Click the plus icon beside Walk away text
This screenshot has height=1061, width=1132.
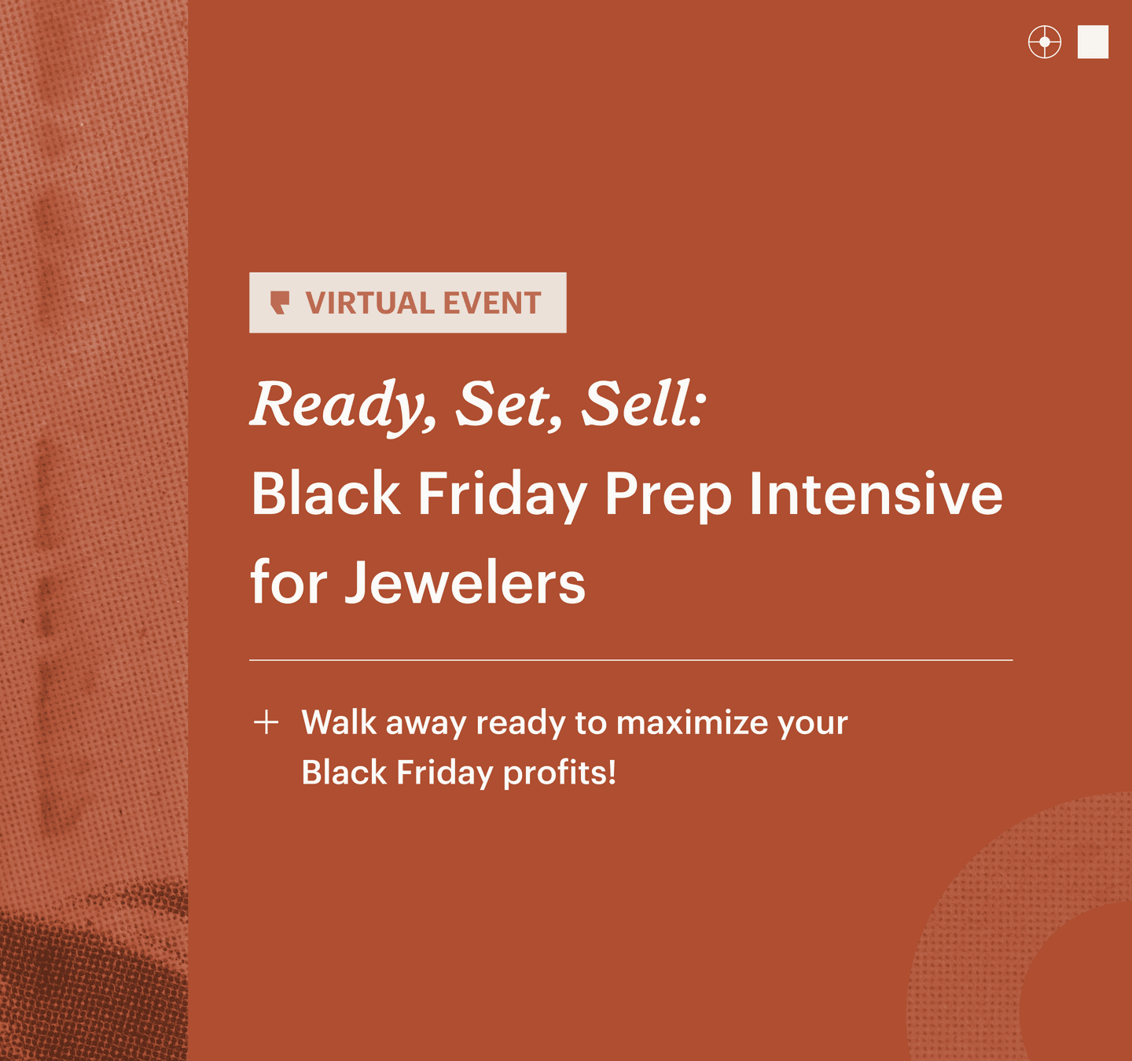[x=266, y=722]
